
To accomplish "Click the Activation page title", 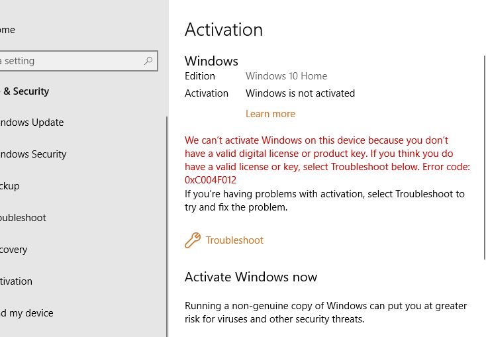I will (224, 30).
